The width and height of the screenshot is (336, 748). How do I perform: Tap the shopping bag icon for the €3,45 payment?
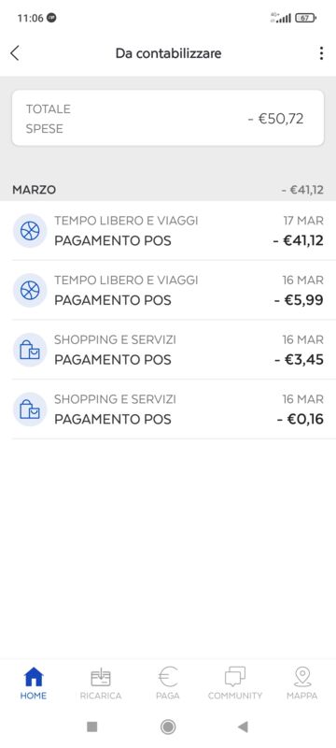click(30, 350)
